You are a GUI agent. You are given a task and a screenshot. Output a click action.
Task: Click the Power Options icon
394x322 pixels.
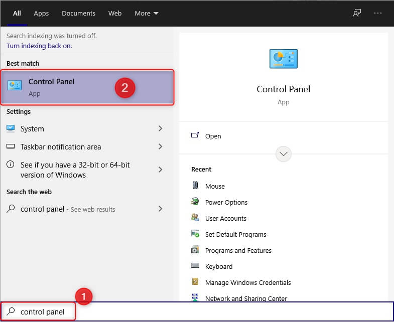click(x=195, y=202)
